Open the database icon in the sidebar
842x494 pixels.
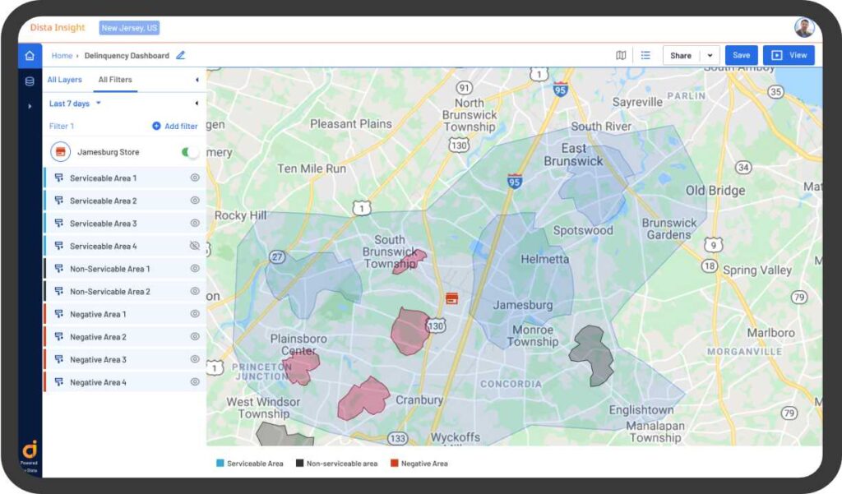(30, 80)
